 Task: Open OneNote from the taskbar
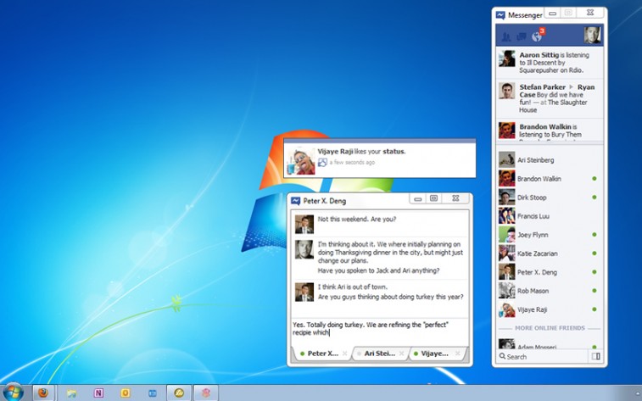(x=99, y=393)
